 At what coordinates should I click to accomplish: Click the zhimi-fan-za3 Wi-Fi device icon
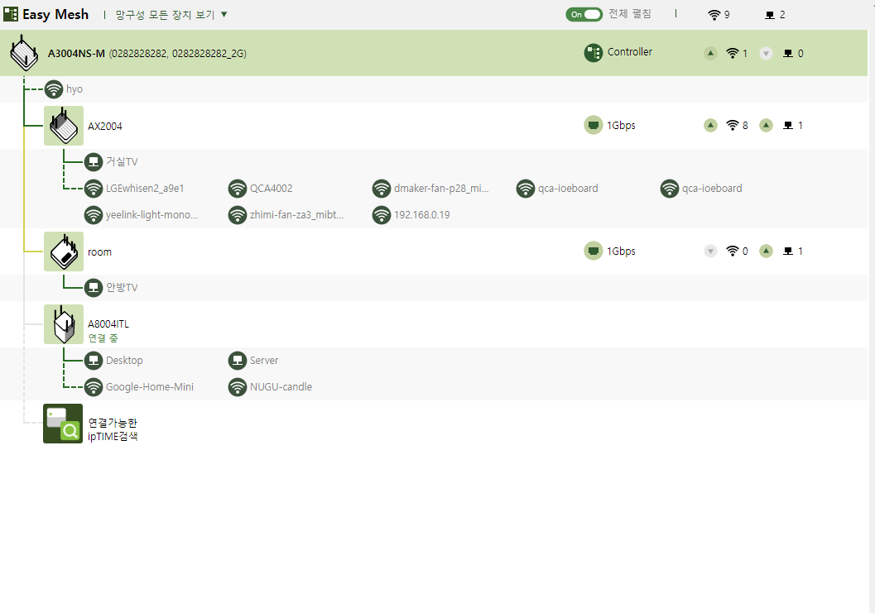[237, 215]
